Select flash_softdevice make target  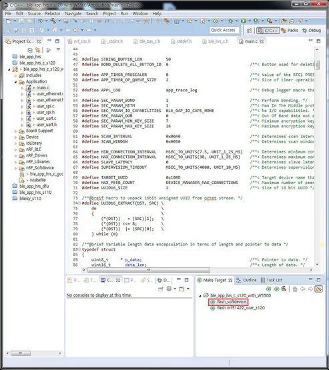pyautogui.click(x=228, y=302)
